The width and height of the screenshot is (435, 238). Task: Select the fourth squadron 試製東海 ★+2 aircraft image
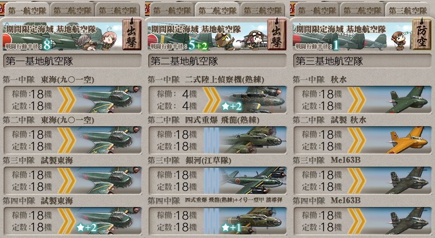pos(108,221)
